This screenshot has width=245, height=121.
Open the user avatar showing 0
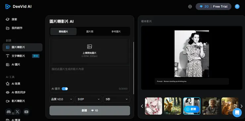coord(237,6)
